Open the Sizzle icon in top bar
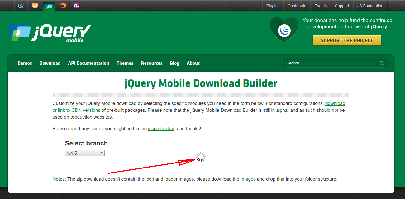 click(63, 6)
